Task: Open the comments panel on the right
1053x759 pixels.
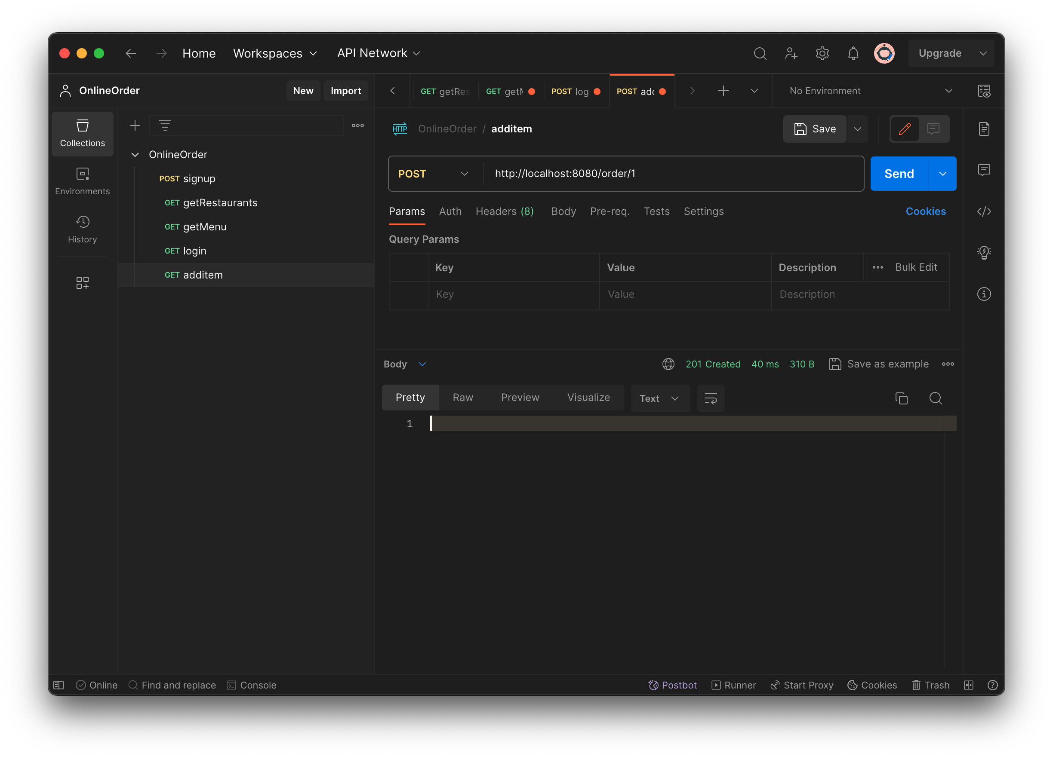Action: 984,170
